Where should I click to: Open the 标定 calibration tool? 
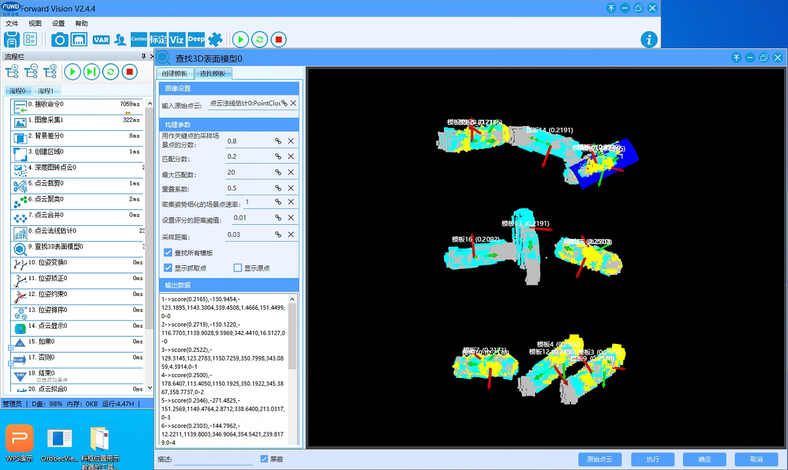point(158,39)
